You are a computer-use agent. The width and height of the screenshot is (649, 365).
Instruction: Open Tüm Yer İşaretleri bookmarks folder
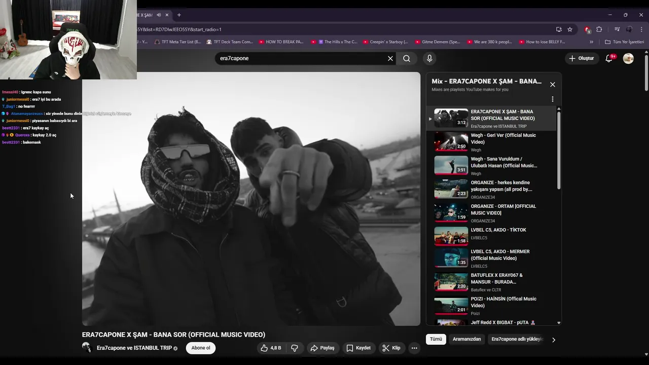point(624,42)
